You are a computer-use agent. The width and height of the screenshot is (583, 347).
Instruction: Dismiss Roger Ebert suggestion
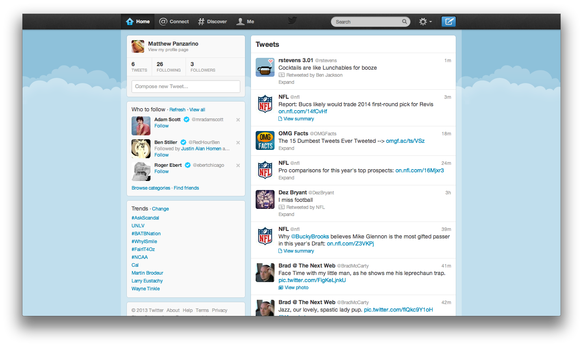pyautogui.click(x=238, y=165)
